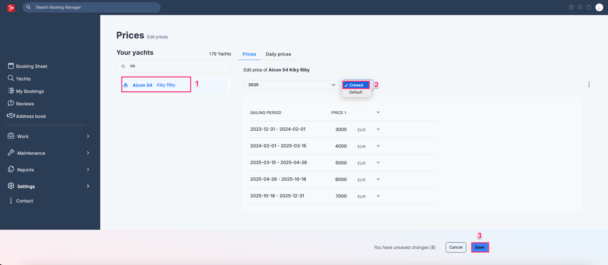Click sailing period 2024-02-01 - 2025-03-15
The height and width of the screenshot is (265, 608).
click(x=278, y=146)
